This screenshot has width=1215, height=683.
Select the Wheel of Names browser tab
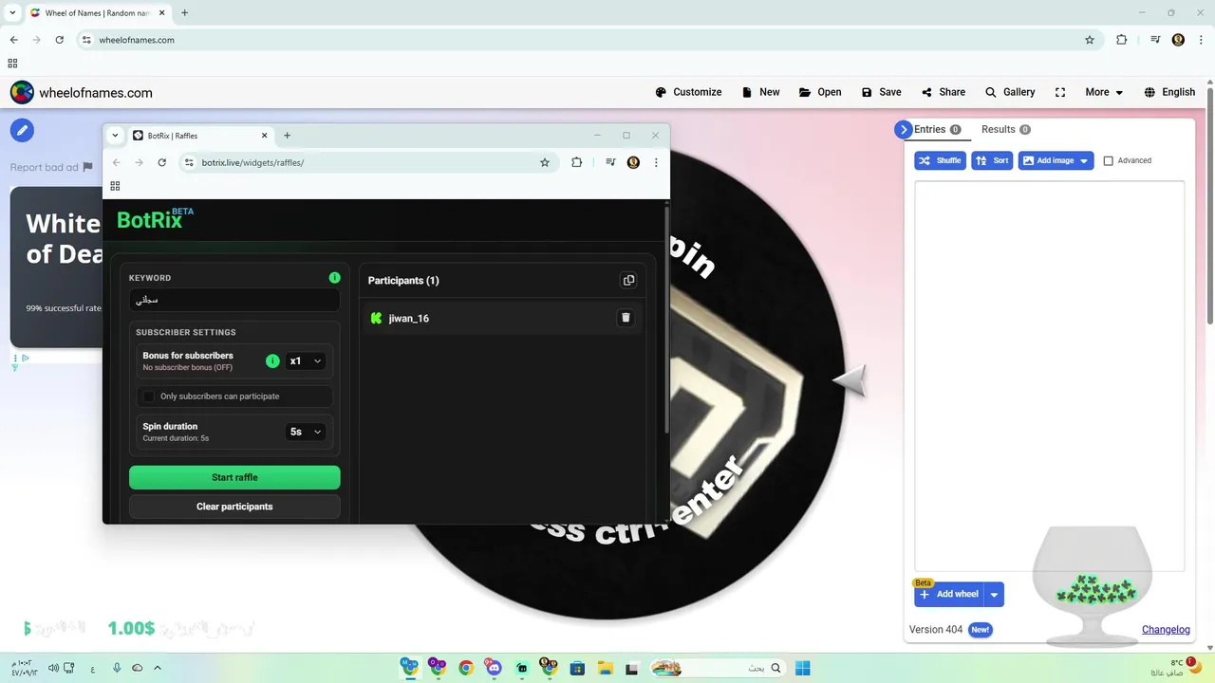point(98,13)
